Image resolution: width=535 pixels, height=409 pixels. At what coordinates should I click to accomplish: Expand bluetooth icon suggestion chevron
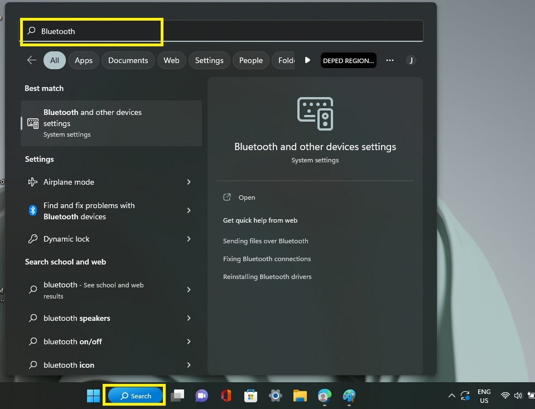click(189, 365)
